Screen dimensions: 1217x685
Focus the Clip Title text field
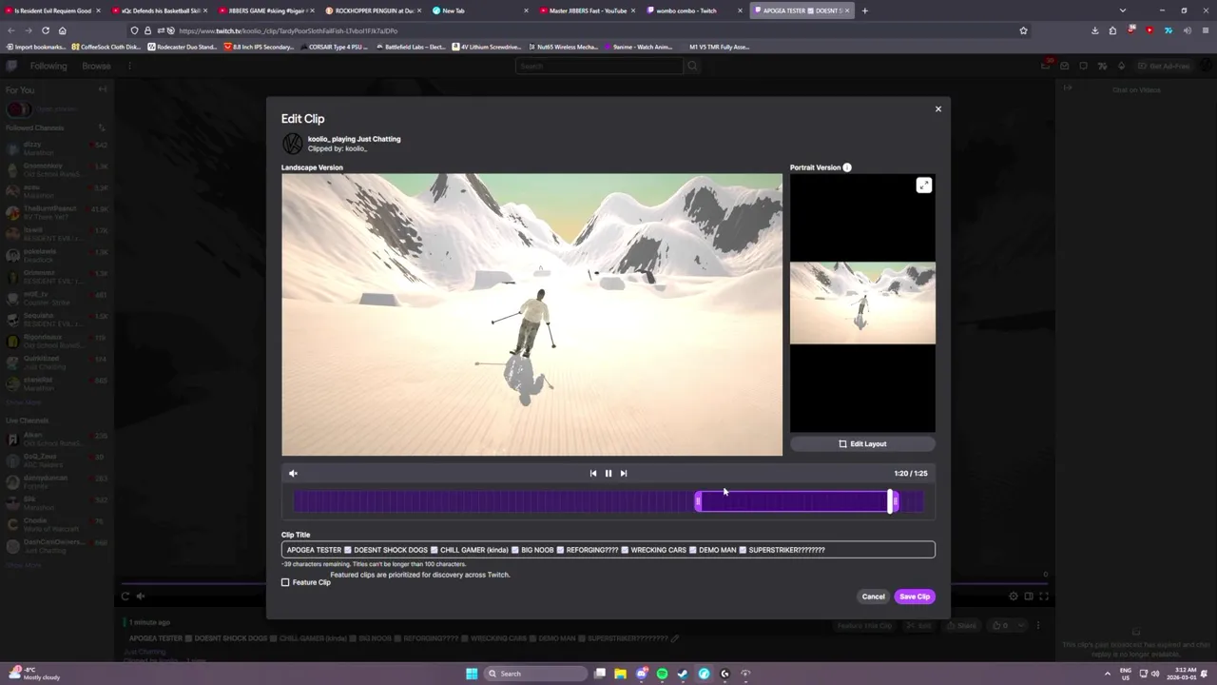[x=608, y=550]
